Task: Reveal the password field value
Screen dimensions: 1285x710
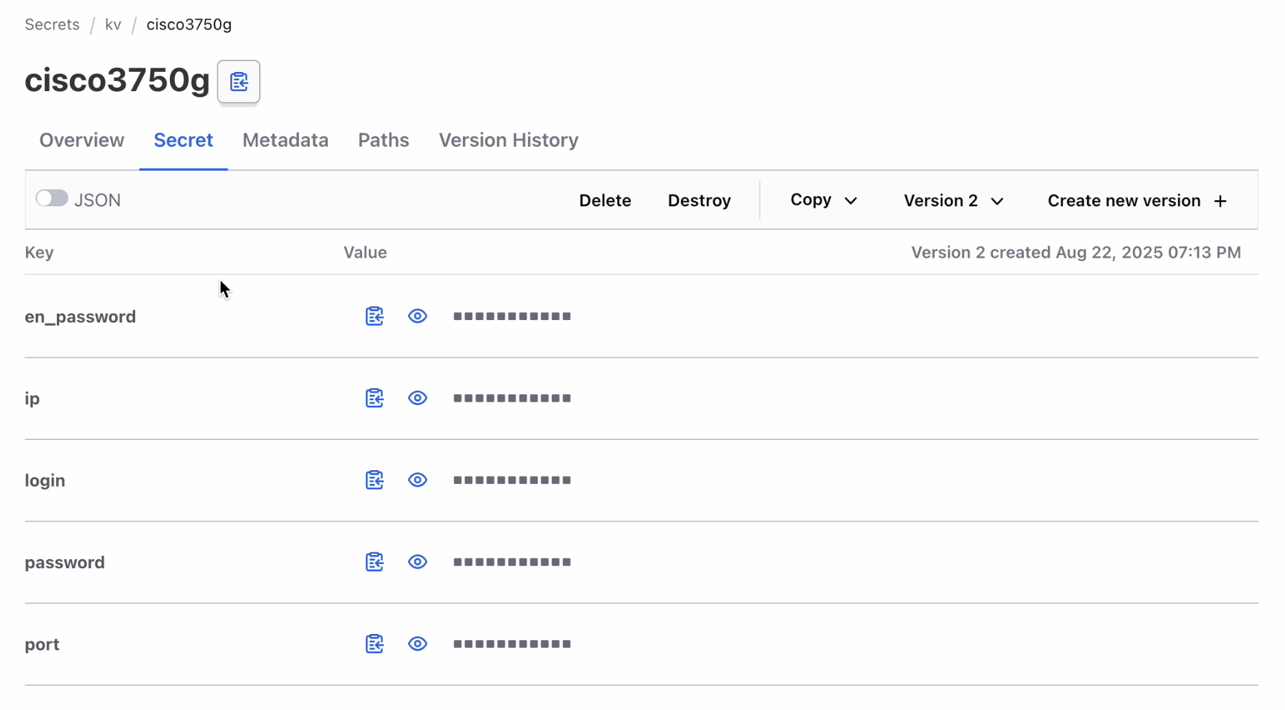Action: [x=418, y=562]
